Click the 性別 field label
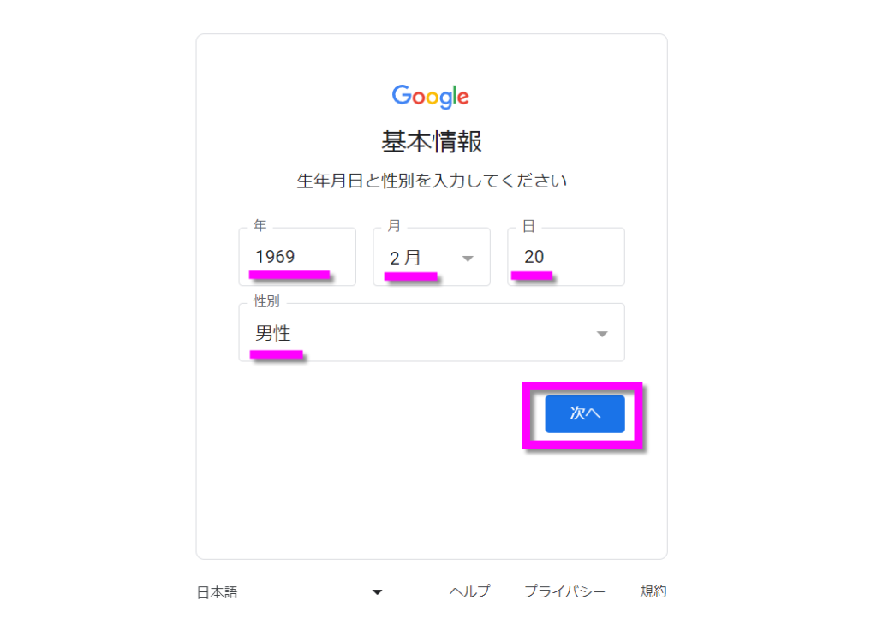This screenshot has width=877, height=636. pyautogui.click(x=266, y=301)
